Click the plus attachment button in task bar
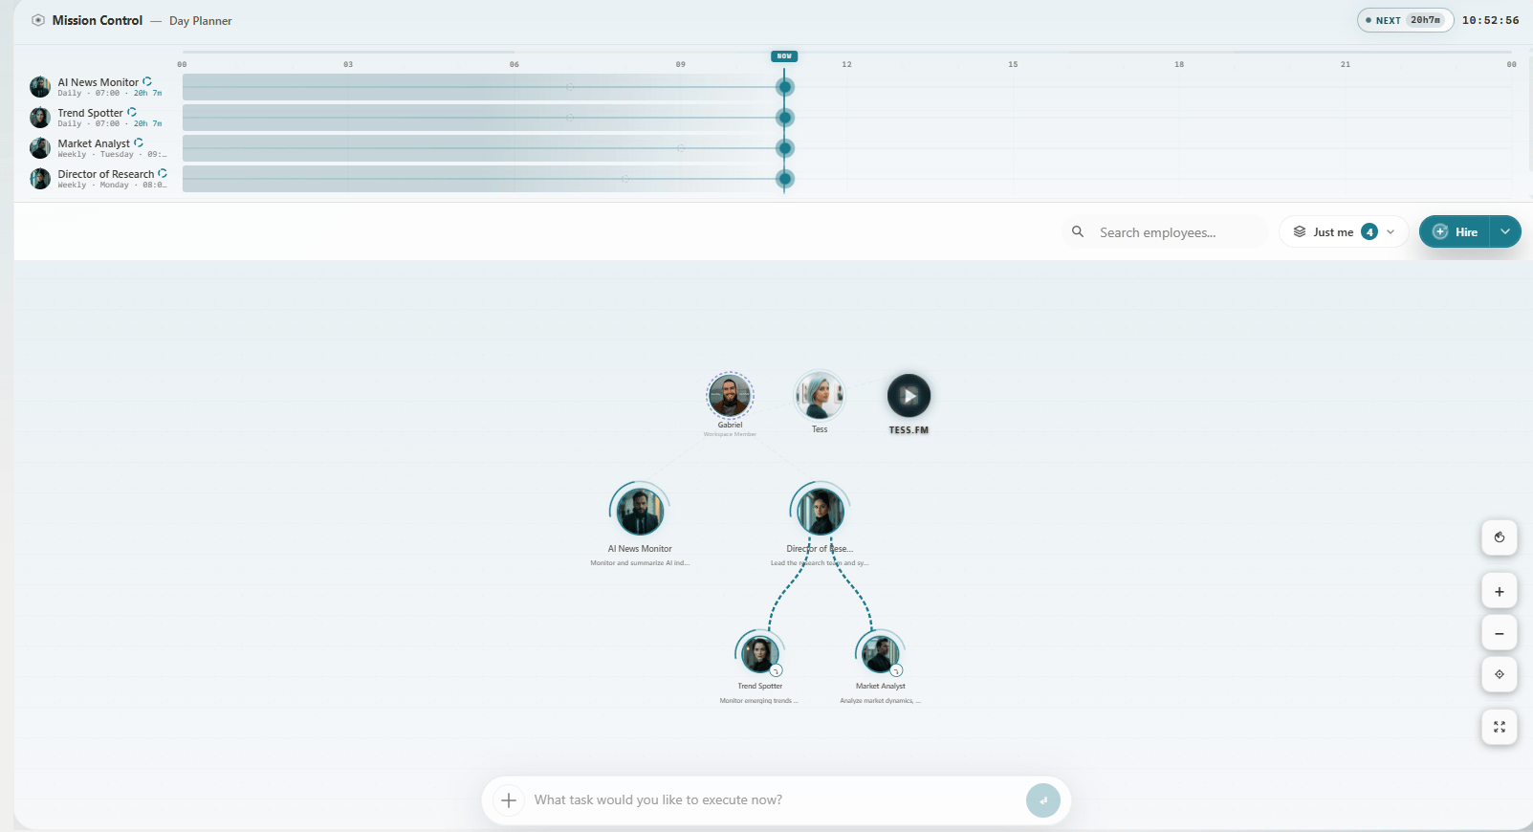Image resolution: width=1533 pixels, height=832 pixels. click(509, 800)
